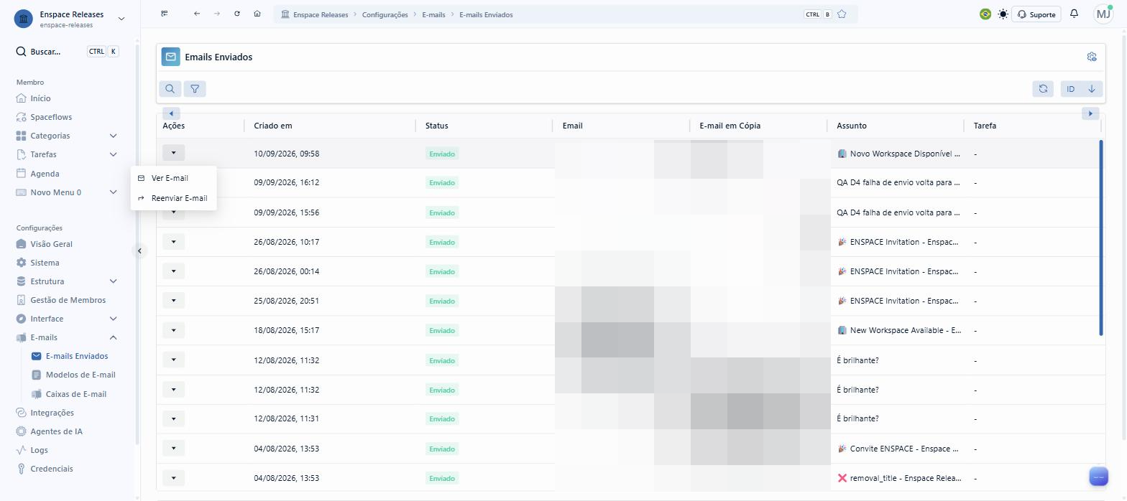
Task: Open the MJ user avatar menu
Action: [x=1103, y=14]
